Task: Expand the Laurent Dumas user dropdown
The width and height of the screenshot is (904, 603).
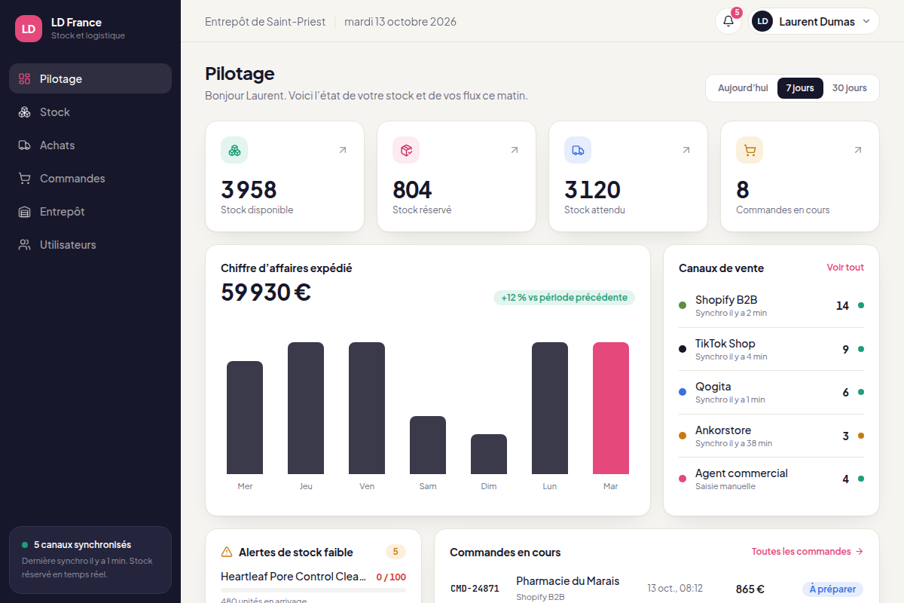Action: coord(814,21)
